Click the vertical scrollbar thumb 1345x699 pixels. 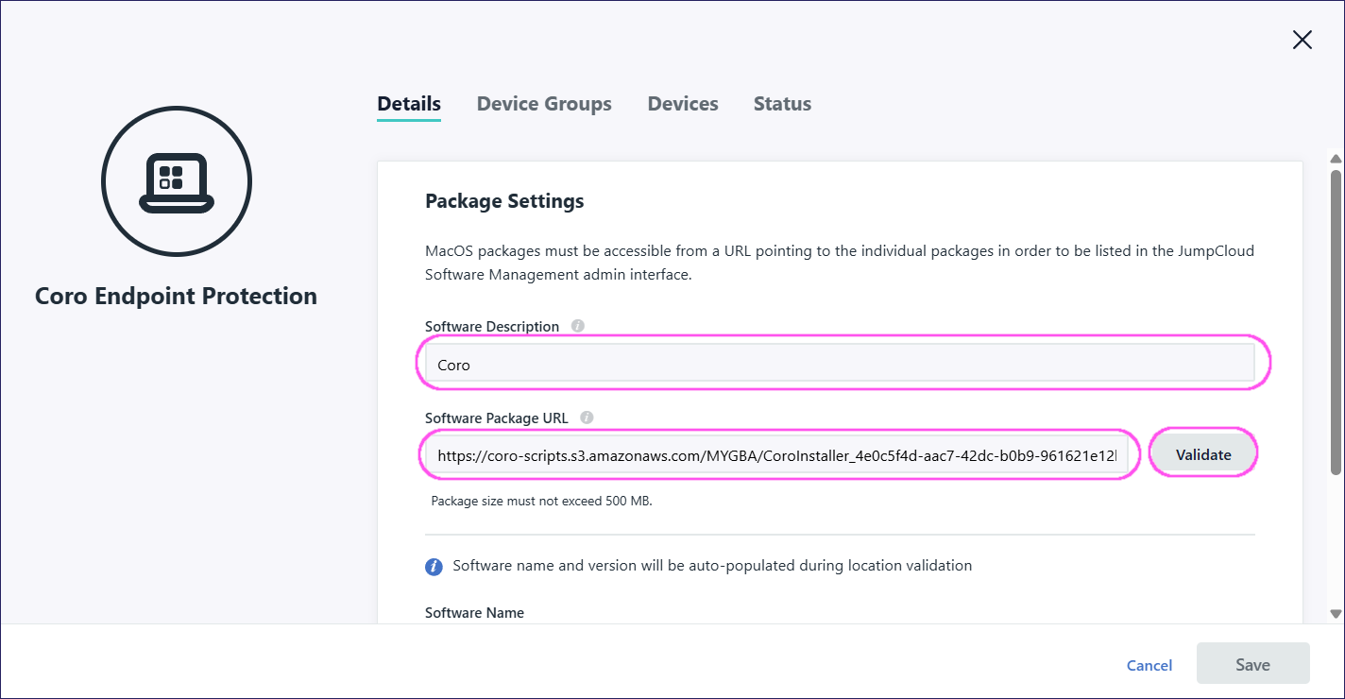(1336, 321)
